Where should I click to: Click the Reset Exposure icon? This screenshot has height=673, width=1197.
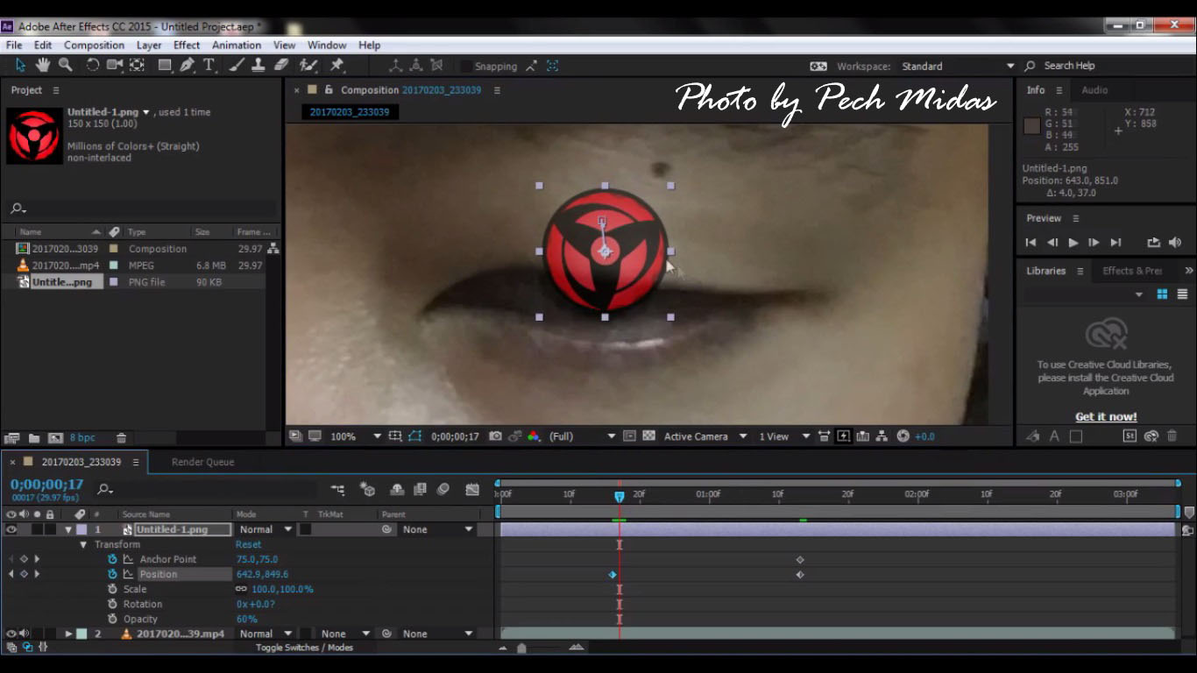pos(903,436)
